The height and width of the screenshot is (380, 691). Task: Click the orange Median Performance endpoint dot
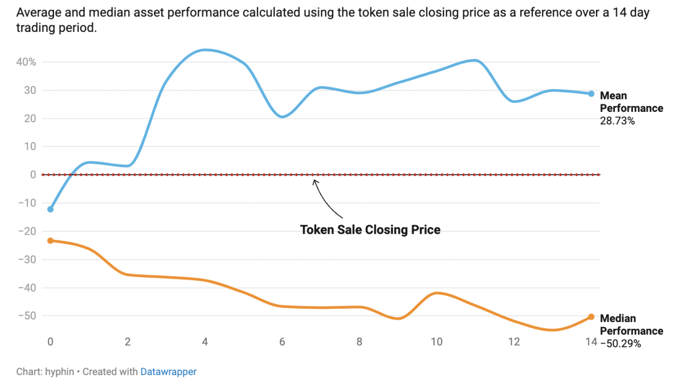tap(591, 317)
